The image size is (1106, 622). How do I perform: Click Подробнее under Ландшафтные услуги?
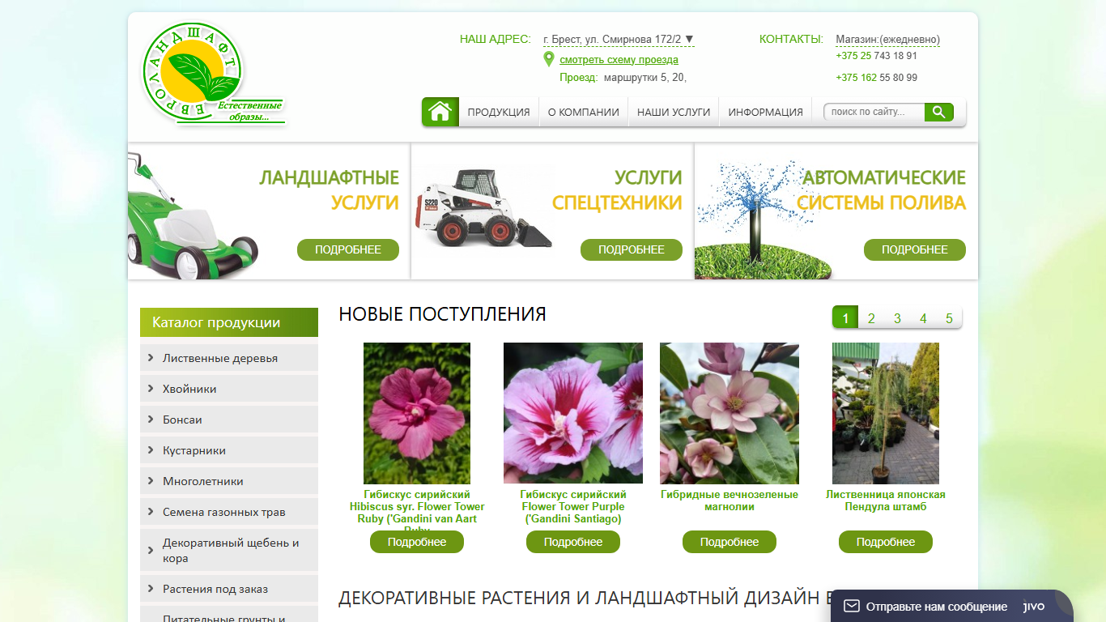(348, 249)
